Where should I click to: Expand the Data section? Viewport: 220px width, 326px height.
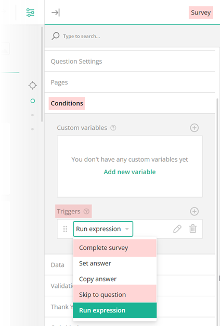(x=58, y=265)
